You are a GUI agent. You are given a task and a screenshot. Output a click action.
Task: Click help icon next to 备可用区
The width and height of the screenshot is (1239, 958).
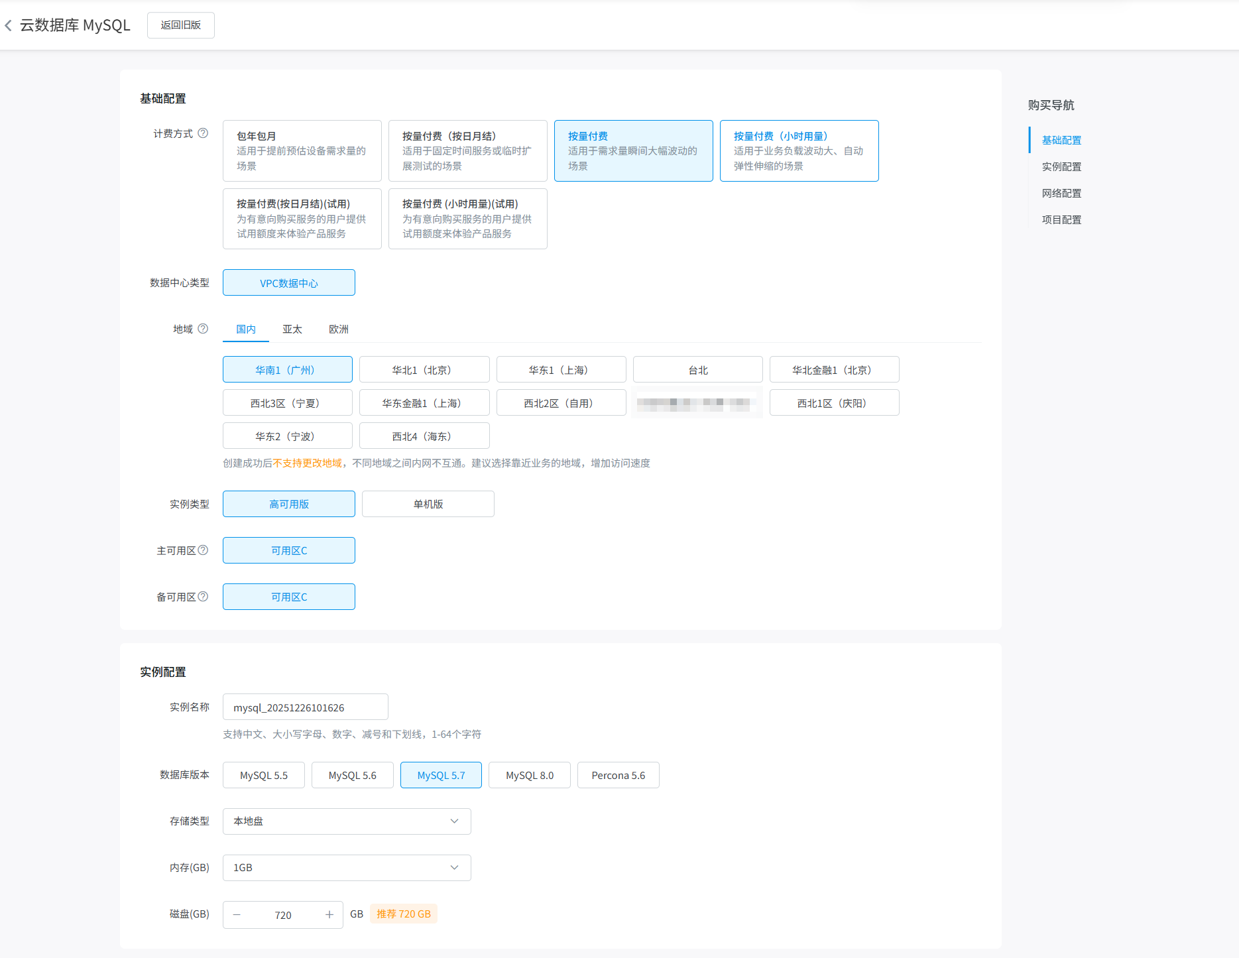203,597
